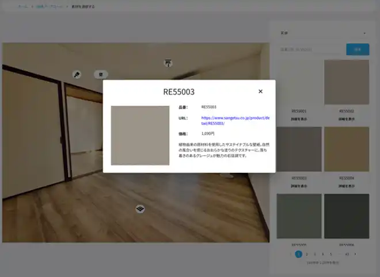Go to pagination page 2

coord(307,254)
